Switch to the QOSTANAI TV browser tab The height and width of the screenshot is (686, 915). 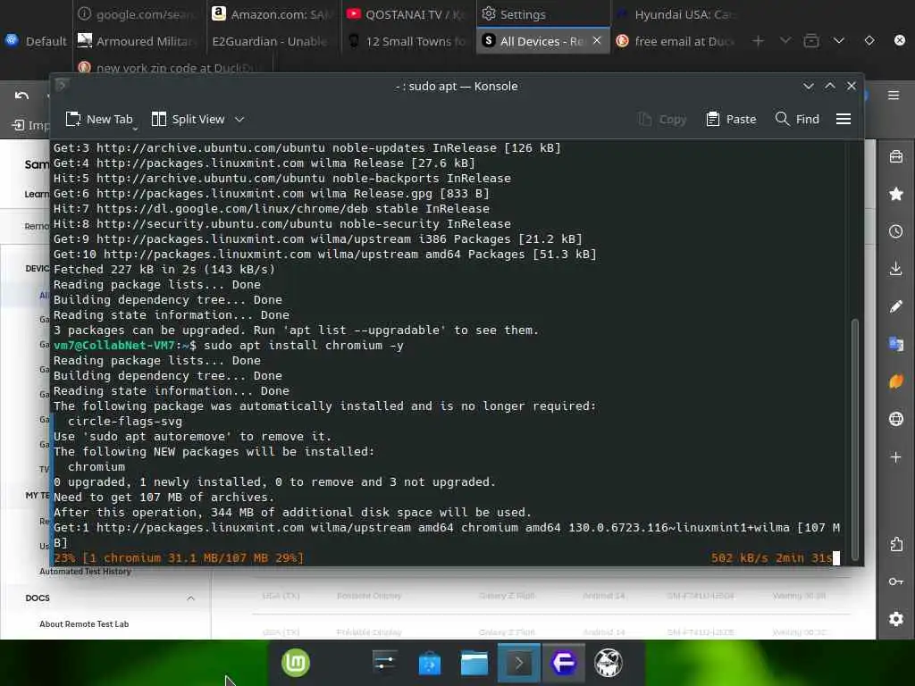pyautogui.click(x=407, y=14)
